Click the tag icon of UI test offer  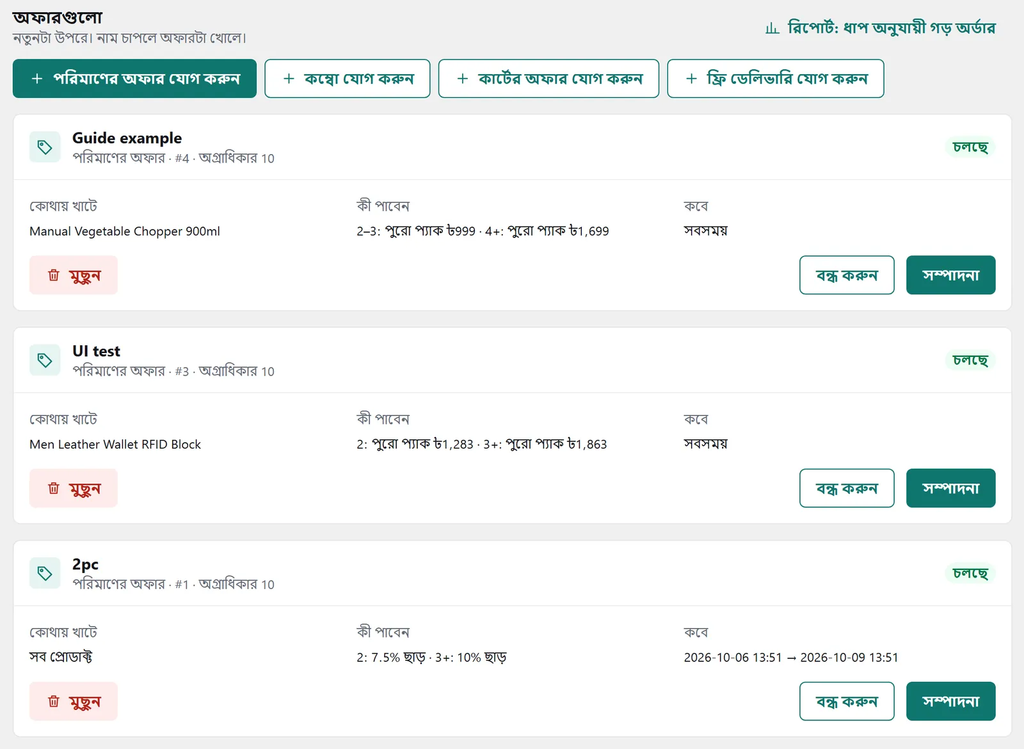pos(45,360)
